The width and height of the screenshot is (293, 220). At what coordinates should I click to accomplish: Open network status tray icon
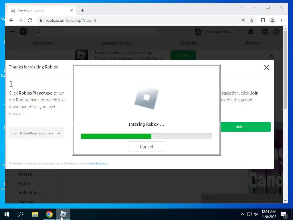pyautogui.click(x=249, y=214)
